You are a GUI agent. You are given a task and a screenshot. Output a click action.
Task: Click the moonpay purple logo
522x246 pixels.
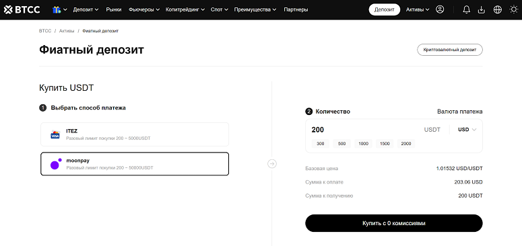coord(56,164)
